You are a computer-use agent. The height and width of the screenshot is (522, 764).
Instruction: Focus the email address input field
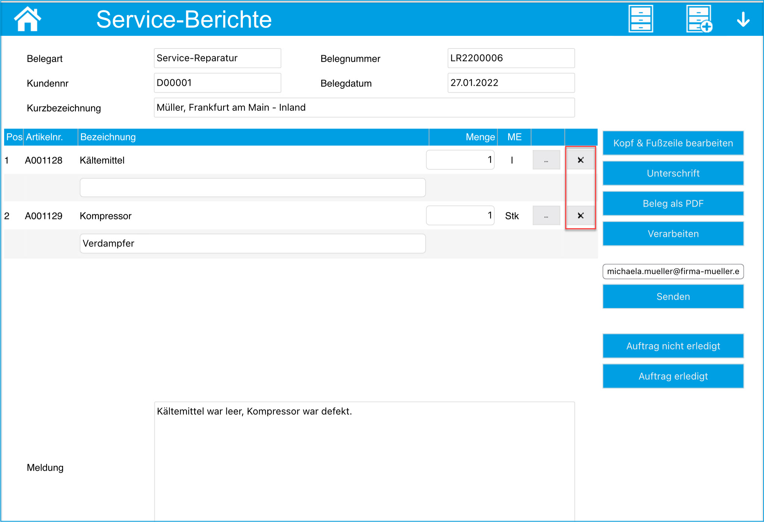(673, 271)
